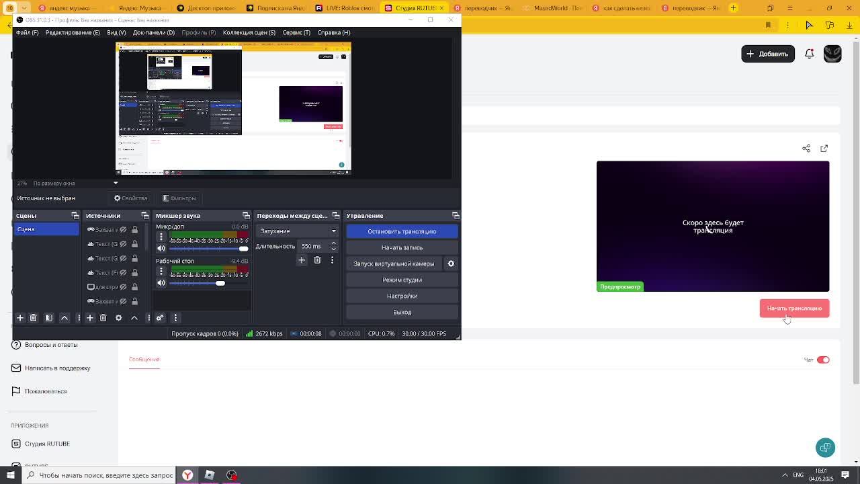This screenshot has width=860, height=484.
Task: Undock the Scenes panel
Action: click(75, 216)
